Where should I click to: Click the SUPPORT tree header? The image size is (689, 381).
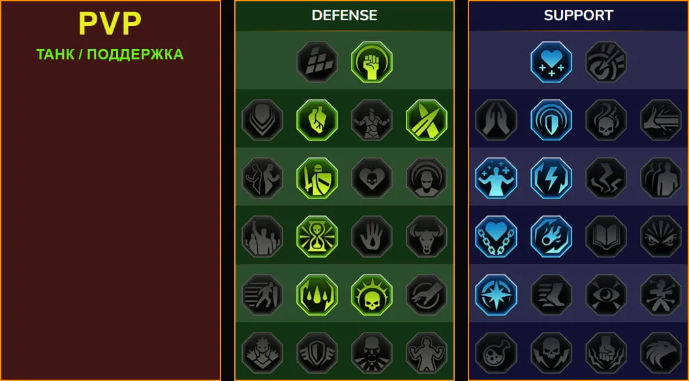tap(578, 16)
